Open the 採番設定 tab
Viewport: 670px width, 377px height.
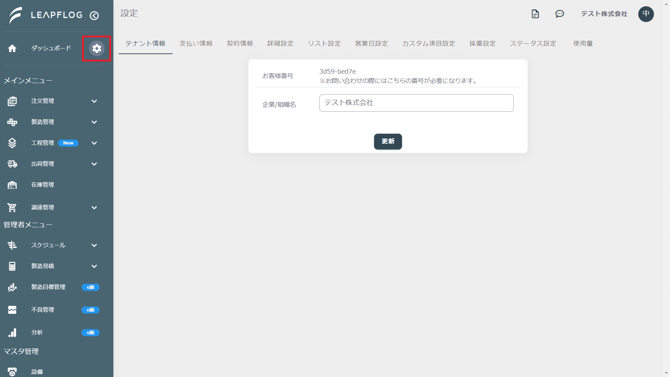click(x=483, y=44)
